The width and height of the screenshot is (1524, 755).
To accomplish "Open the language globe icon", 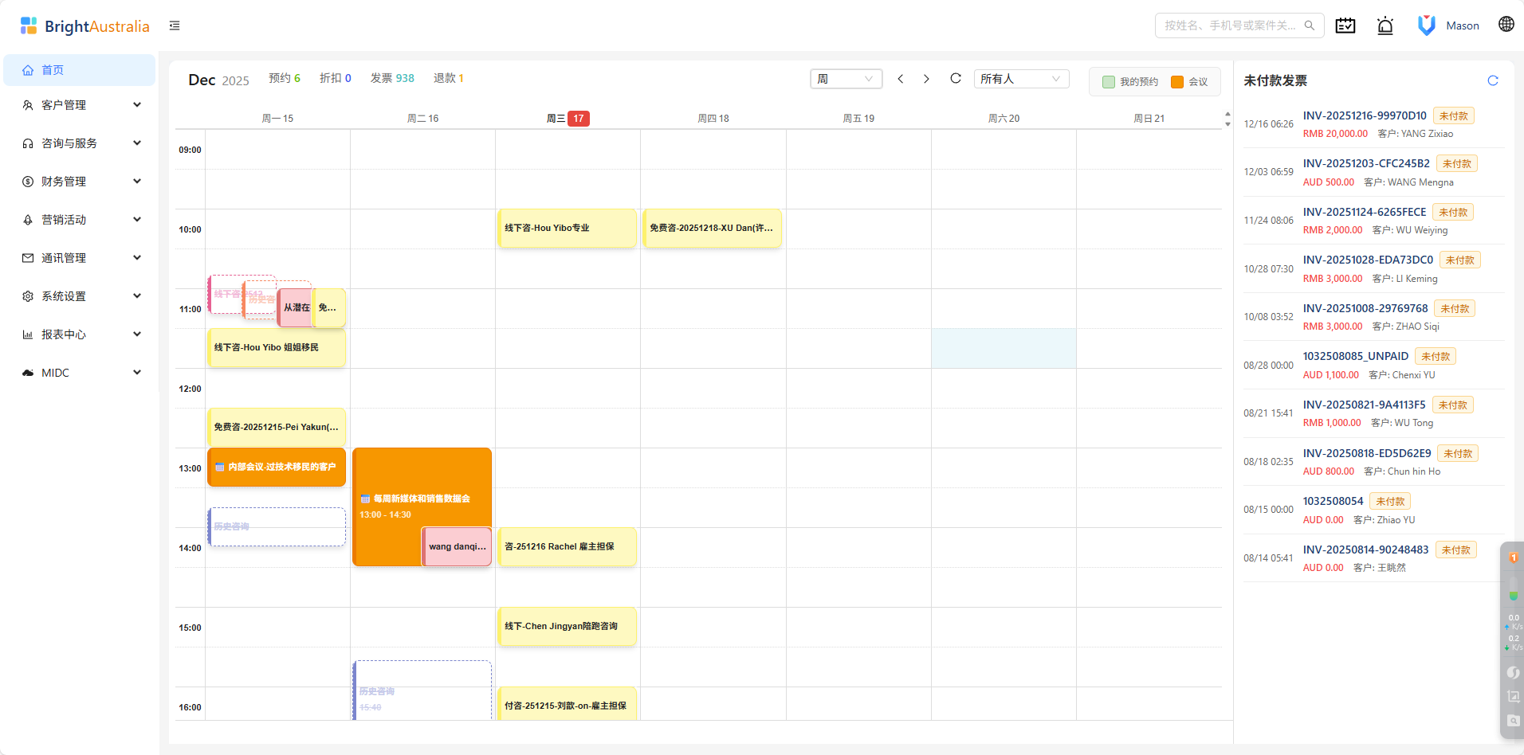I will [x=1505, y=24].
